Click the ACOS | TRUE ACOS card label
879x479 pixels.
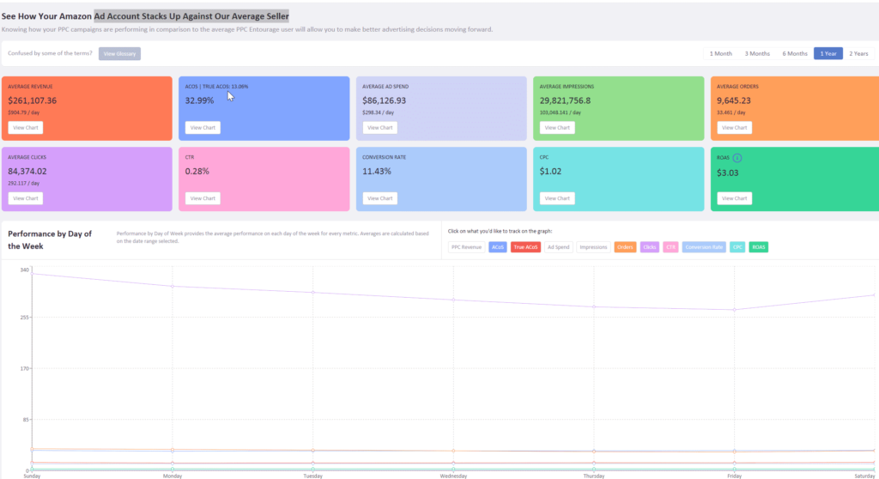(x=216, y=87)
